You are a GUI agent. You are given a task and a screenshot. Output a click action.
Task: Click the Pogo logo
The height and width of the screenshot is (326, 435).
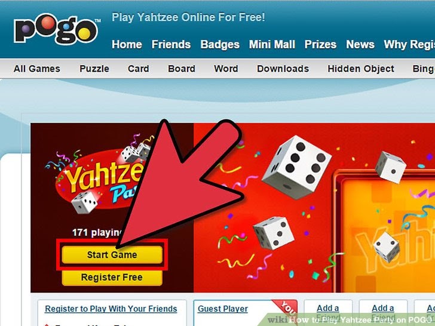56,29
